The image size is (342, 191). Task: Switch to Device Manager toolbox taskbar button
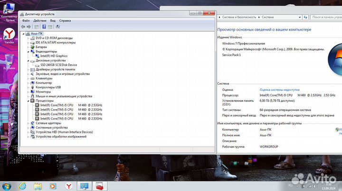click(x=100, y=186)
